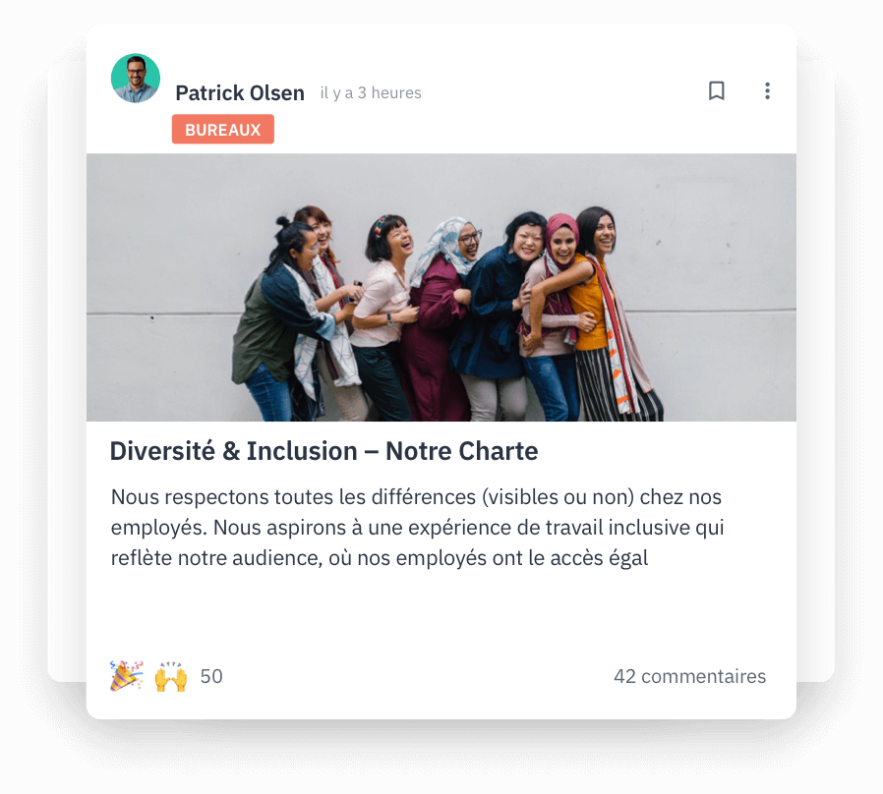Open the 42 commentaires link

(x=690, y=676)
